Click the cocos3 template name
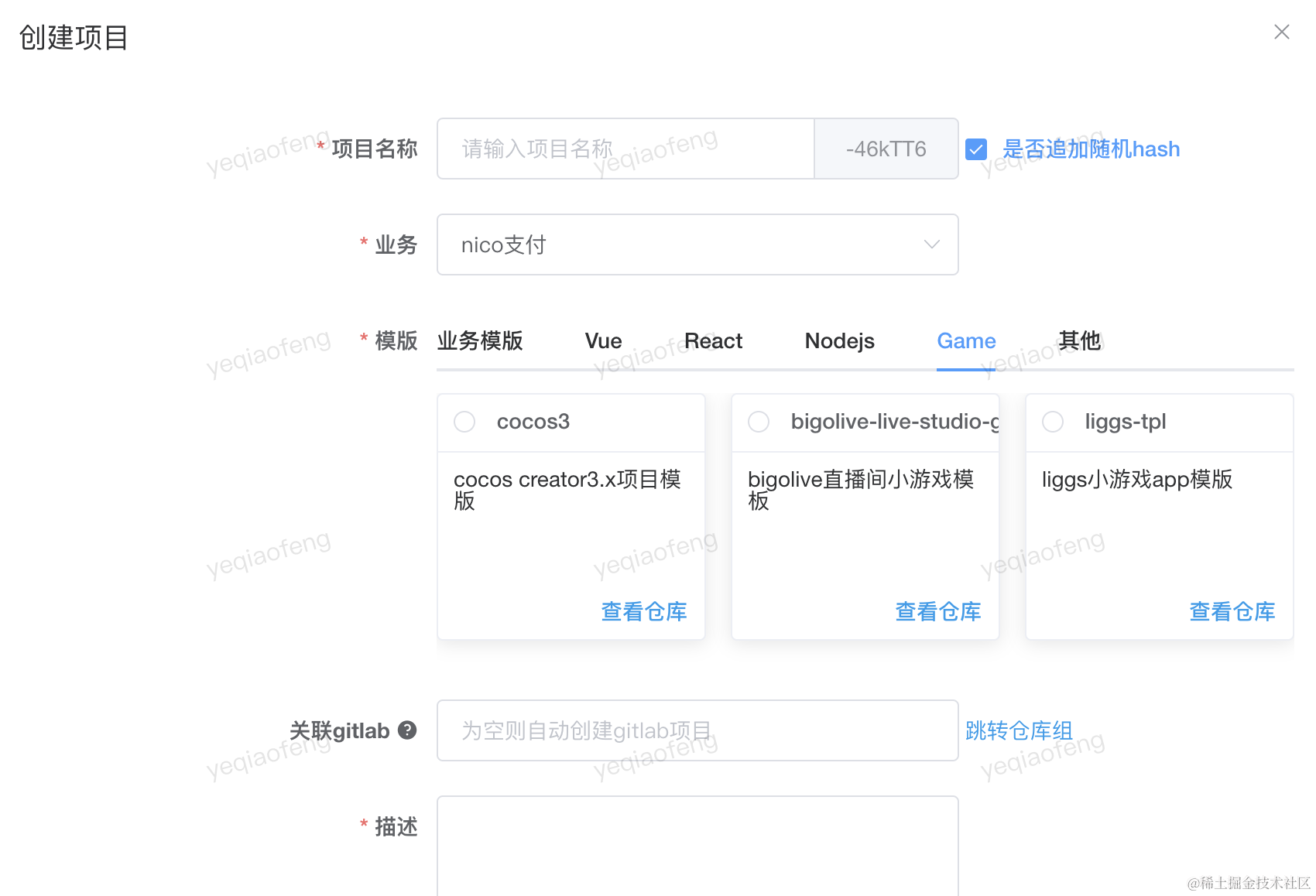 [533, 422]
